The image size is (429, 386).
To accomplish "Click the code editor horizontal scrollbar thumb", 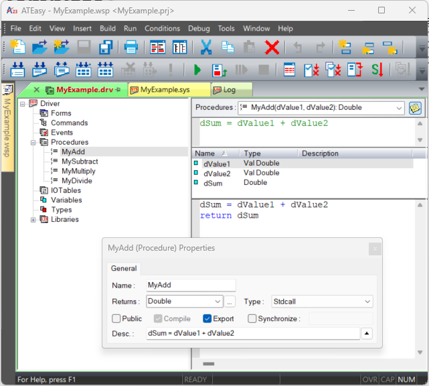I will tap(209, 364).
